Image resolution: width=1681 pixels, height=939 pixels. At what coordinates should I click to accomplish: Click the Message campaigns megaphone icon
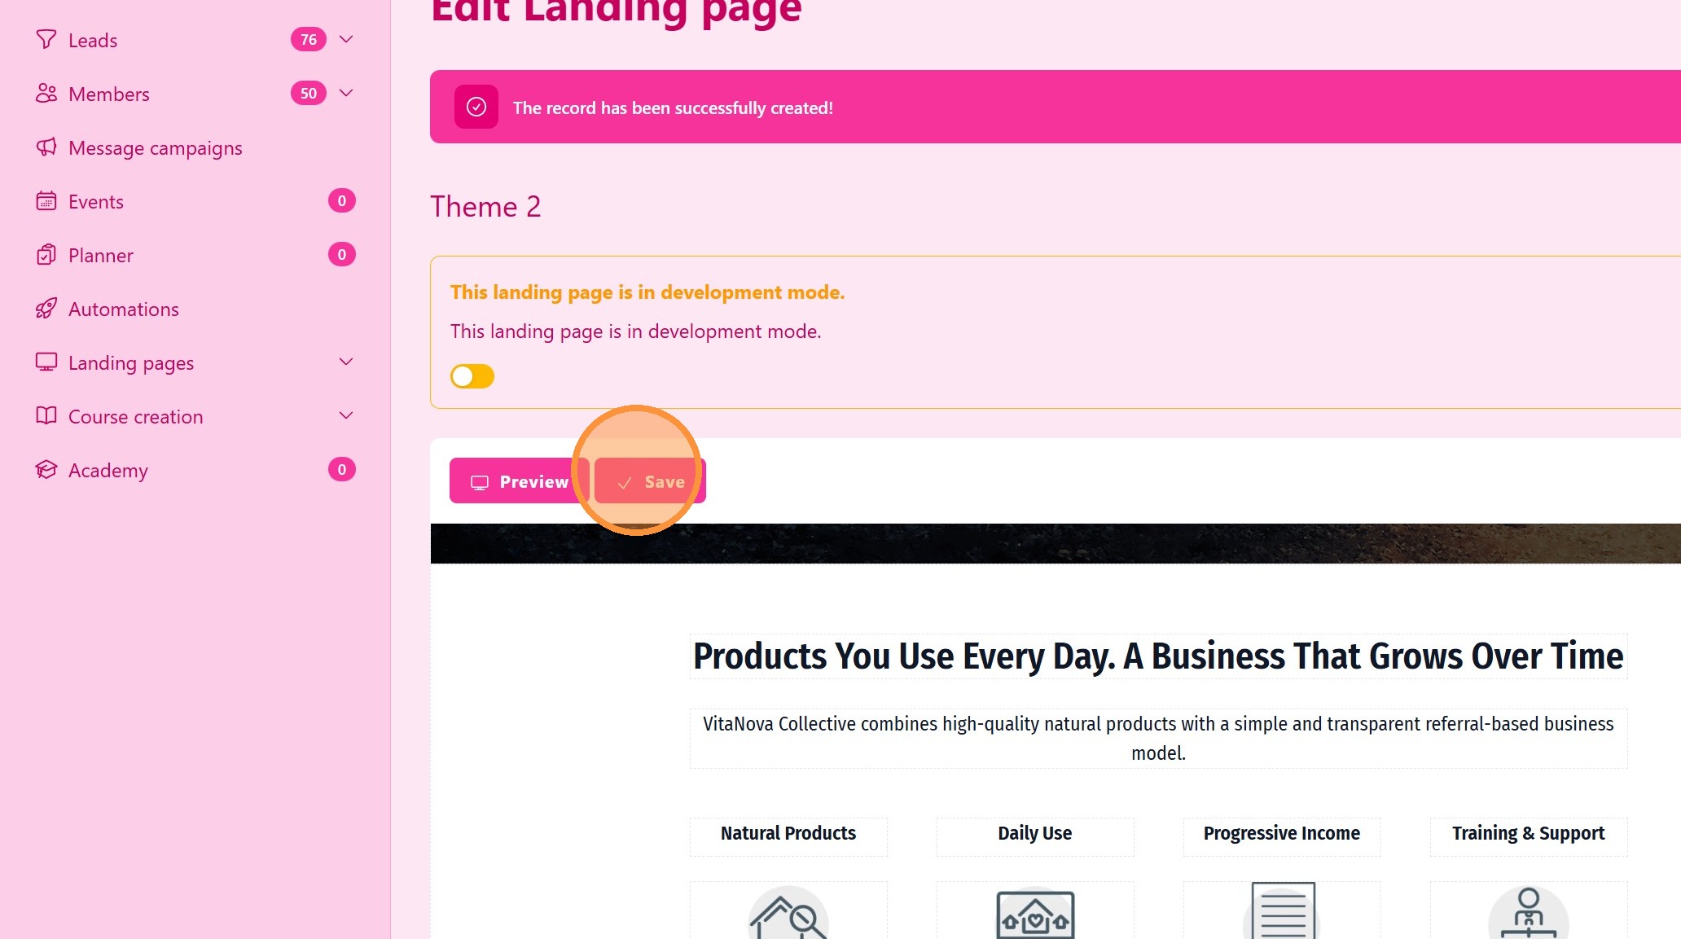pyautogui.click(x=46, y=147)
